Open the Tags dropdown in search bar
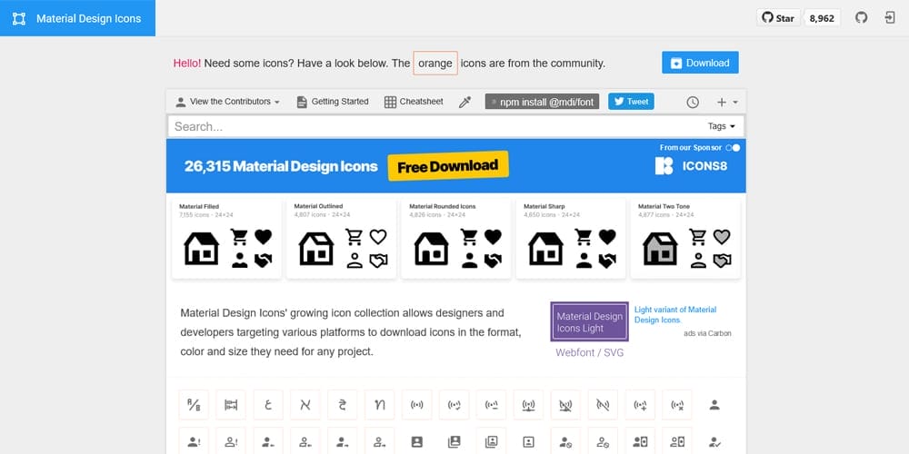This screenshot has width=909, height=454. tap(721, 126)
